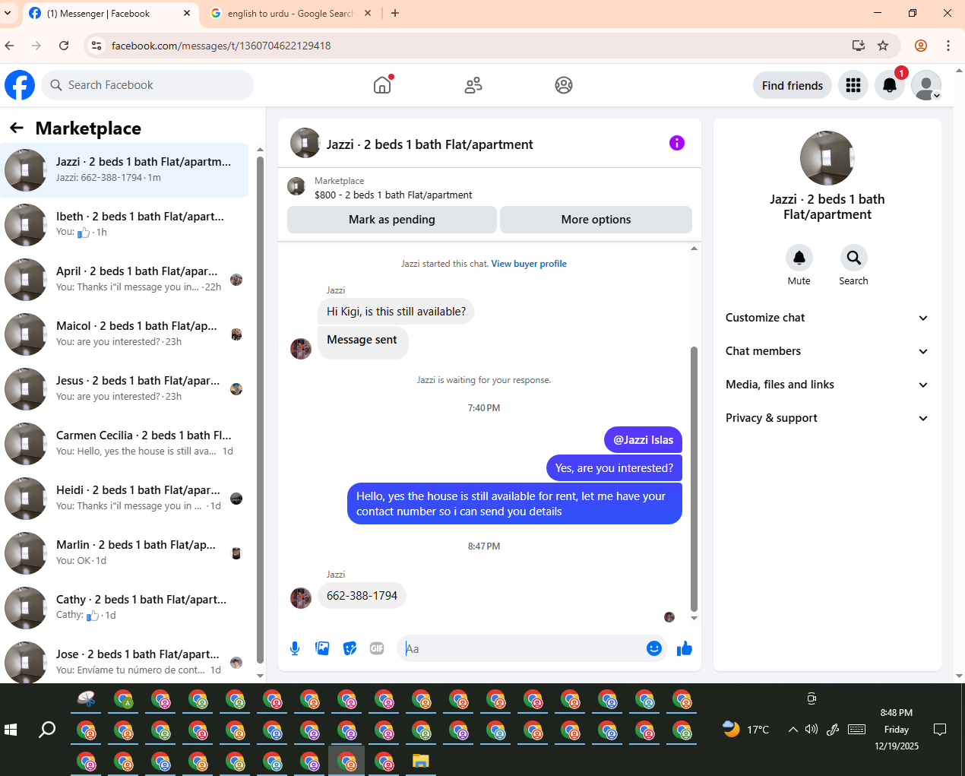The height and width of the screenshot is (776, 965).
Task: Bookmark this page with star icon
Action: (x=883, y=46)
